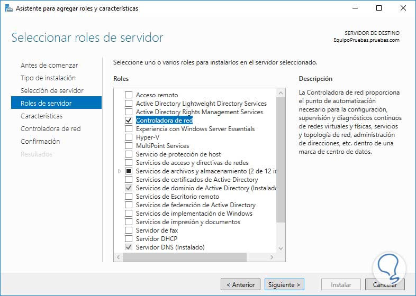Screen dimensions: 416x296
Task: Expand Servicios de archivos y almacenamiento node
Action: point(120,171)
